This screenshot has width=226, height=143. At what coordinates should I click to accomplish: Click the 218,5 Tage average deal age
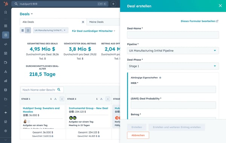[x=42, y=74]
